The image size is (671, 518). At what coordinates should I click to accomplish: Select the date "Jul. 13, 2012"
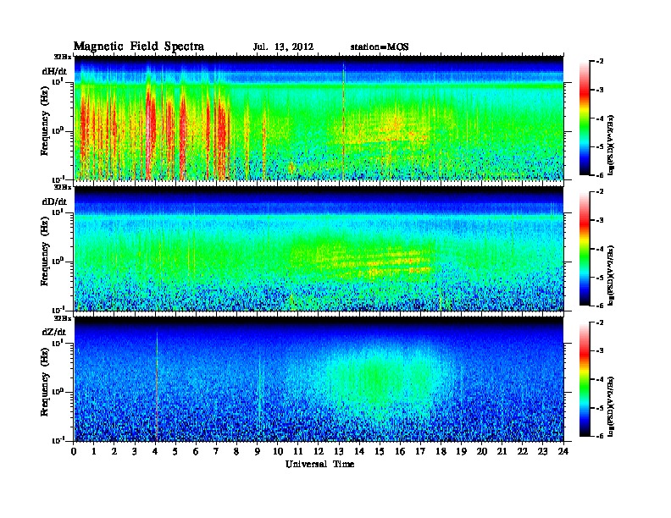point(283,47)
